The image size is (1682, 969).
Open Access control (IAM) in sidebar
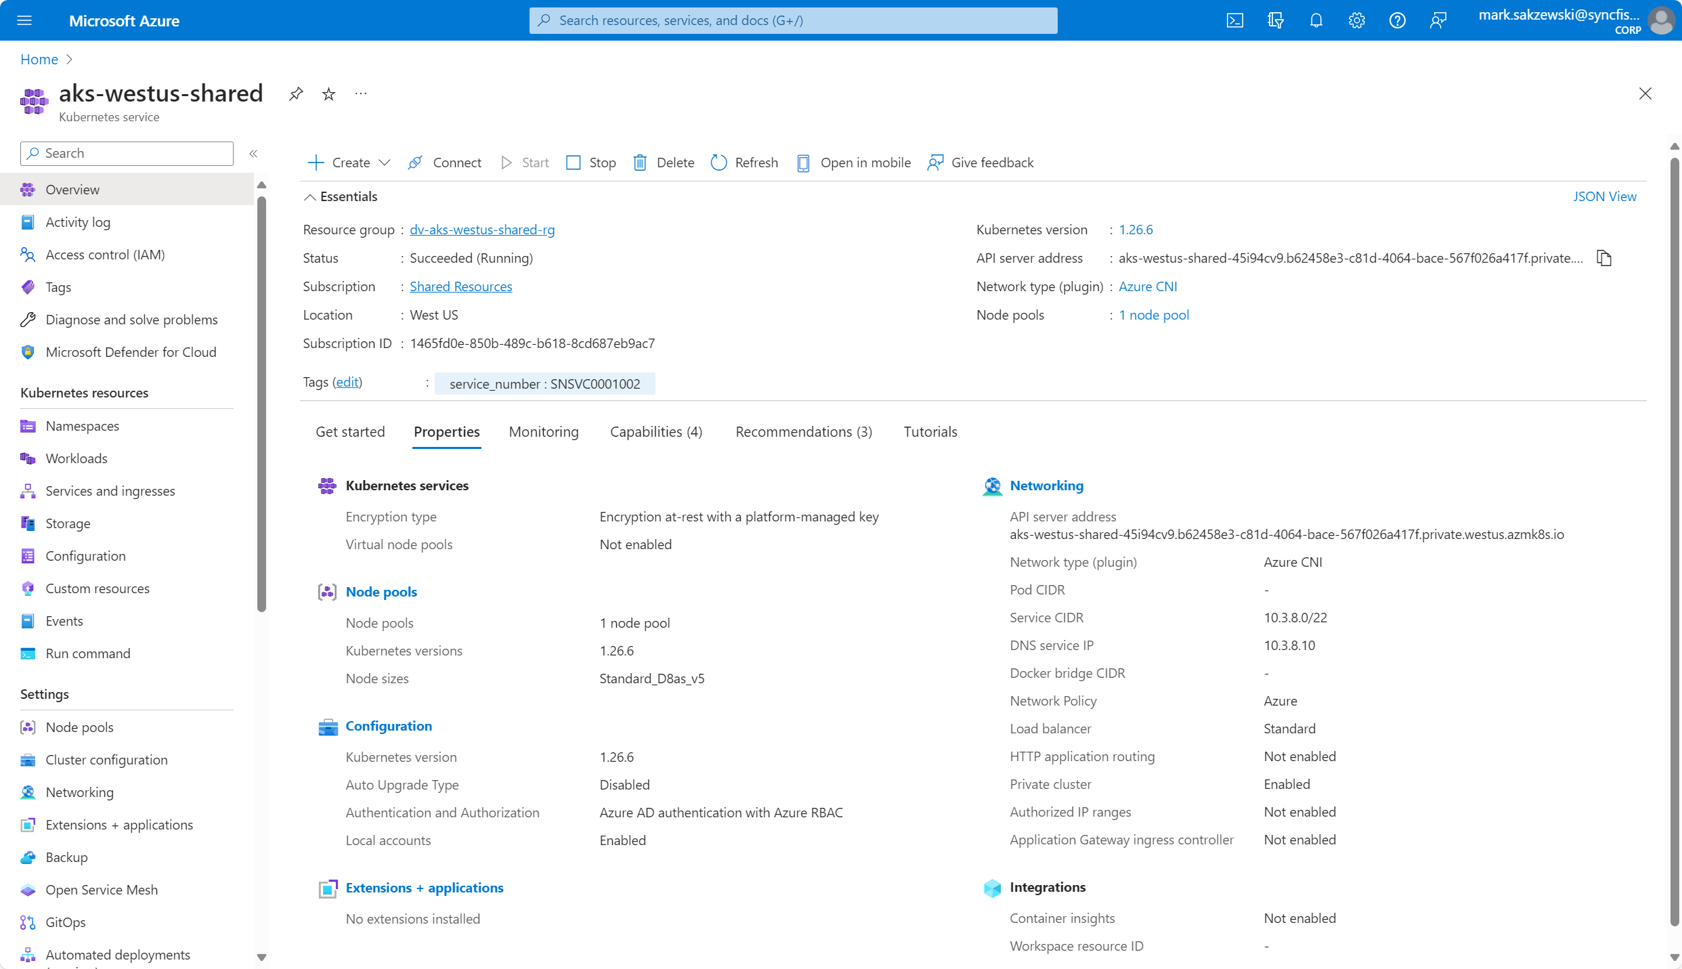point(127,255)
